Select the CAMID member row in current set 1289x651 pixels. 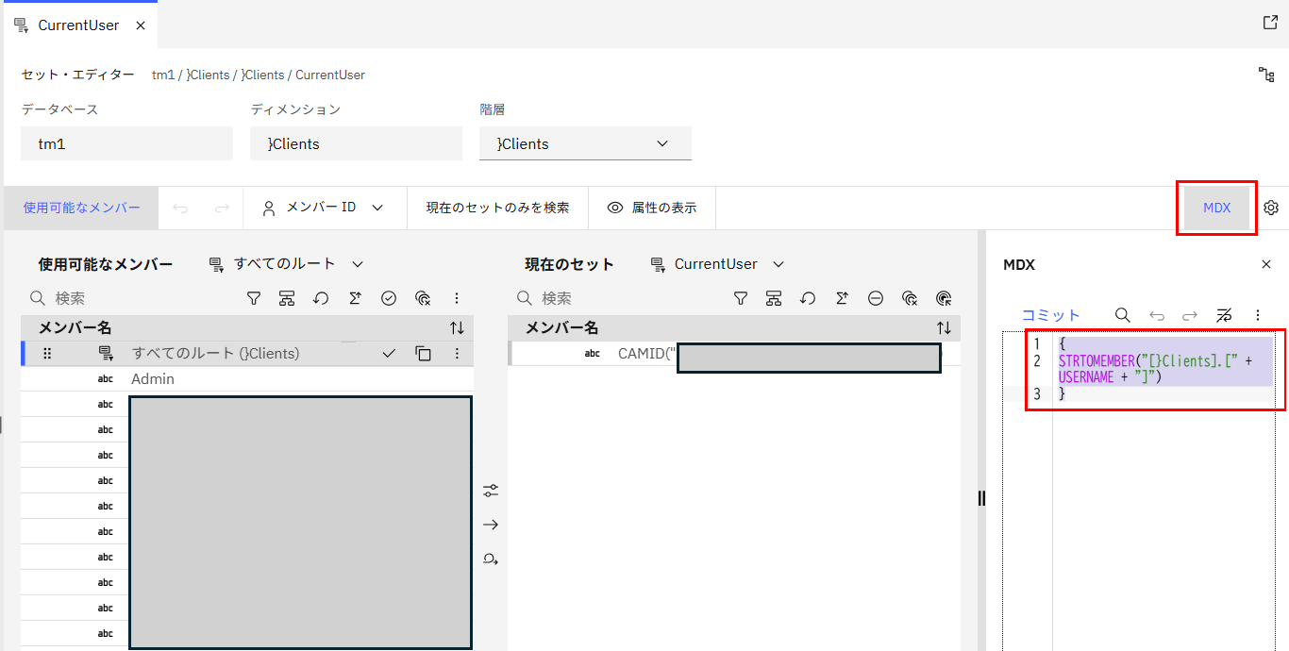(x=734, y=354)
